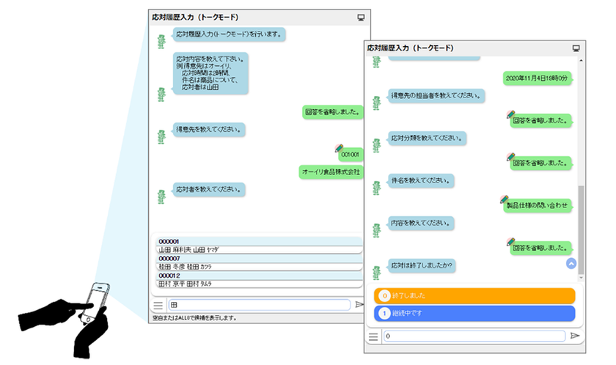
Task: Choose candidate 000001 山田 麻利夫
Action: click(x=258, y=246)
